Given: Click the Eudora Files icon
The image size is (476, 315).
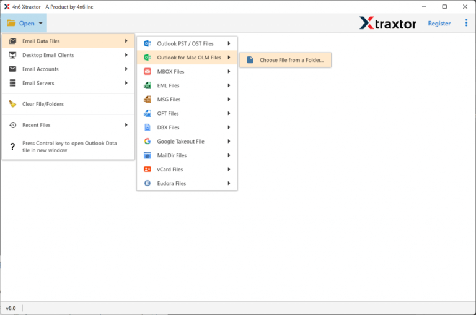Looking at the screenshot, I should [148, 183].
